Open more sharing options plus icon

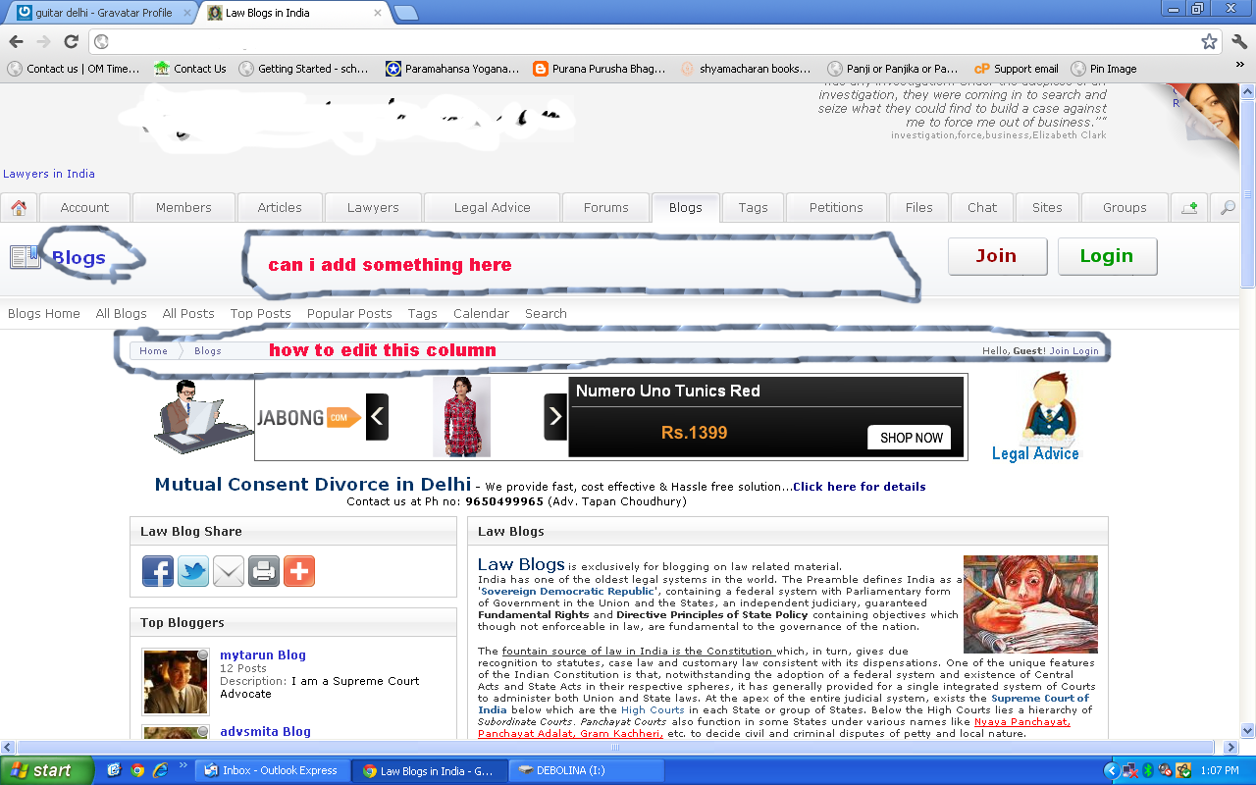click(x=299, y=571)
